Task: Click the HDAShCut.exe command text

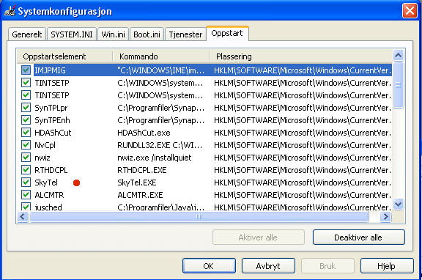Action: click(144, 133)
